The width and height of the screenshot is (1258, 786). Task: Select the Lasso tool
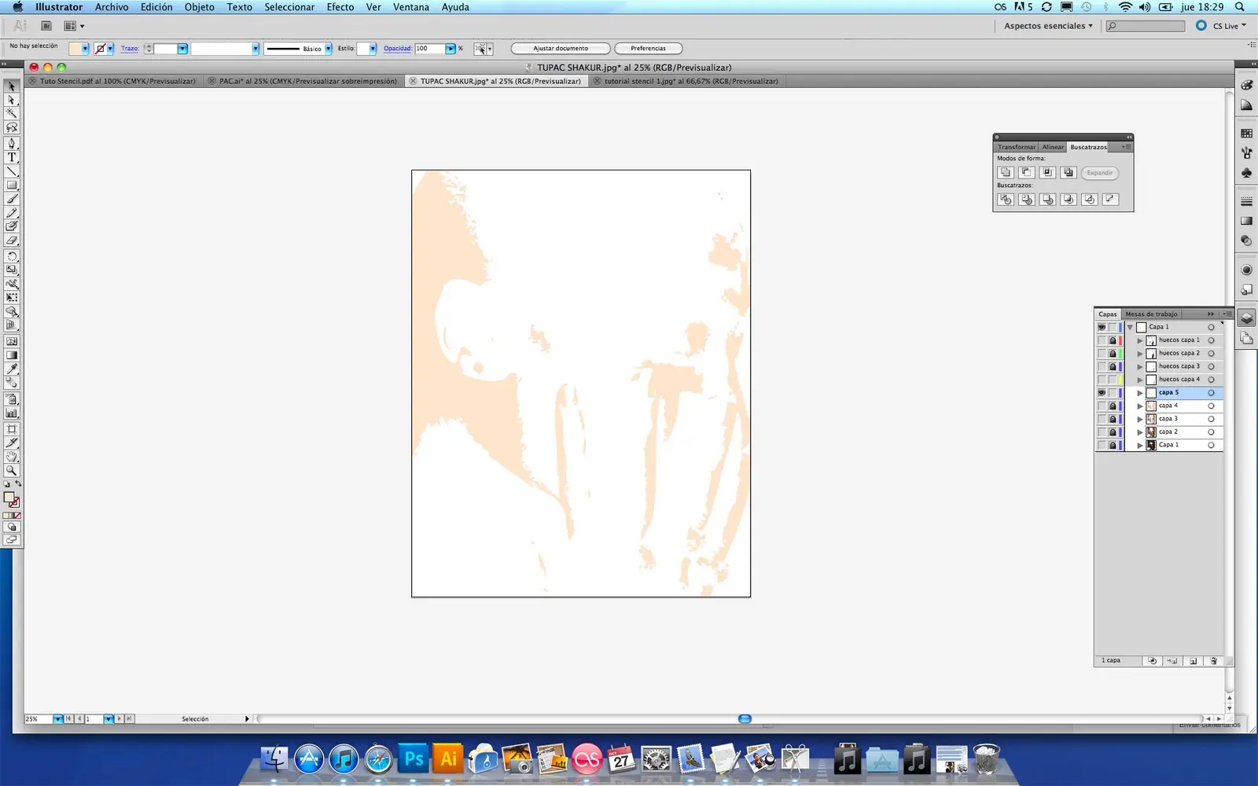pyautogui.click(x=12, y=127)
